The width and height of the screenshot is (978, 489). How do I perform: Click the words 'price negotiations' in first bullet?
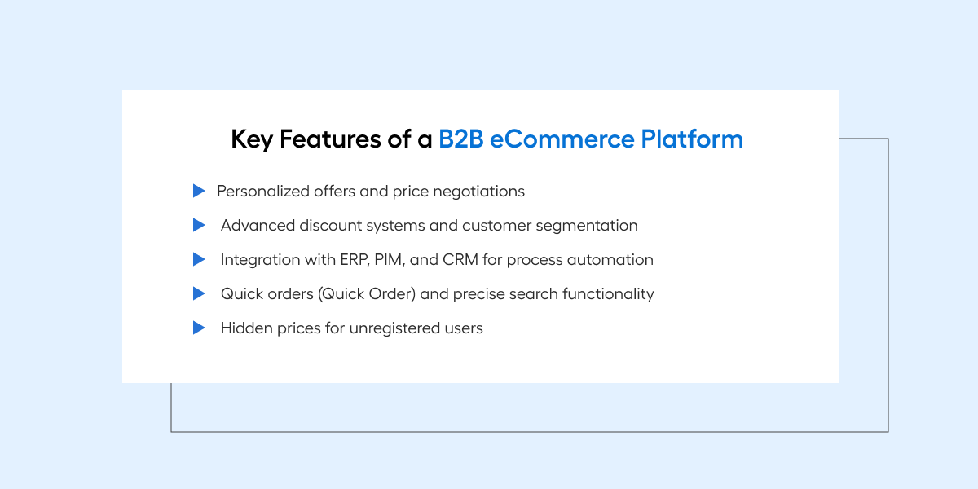point(459,192)
